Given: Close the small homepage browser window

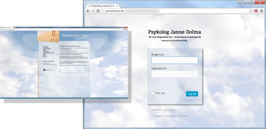Looking at the screenshot, I should (126, 28).
